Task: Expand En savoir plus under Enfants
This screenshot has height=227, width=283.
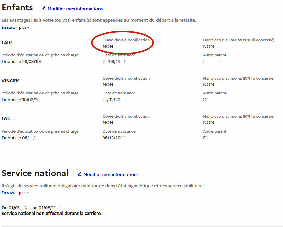Action: [16, 27]
